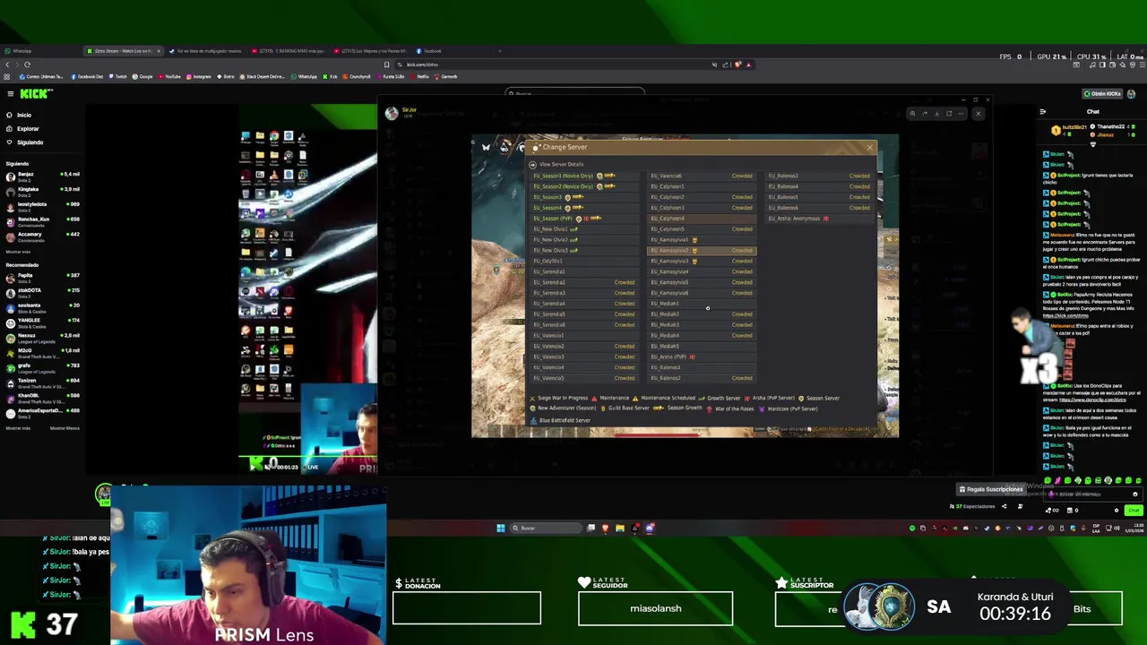Screen dimensions: 1147x645
Task: Go back in browser history
Action: [x=7, y=64]
